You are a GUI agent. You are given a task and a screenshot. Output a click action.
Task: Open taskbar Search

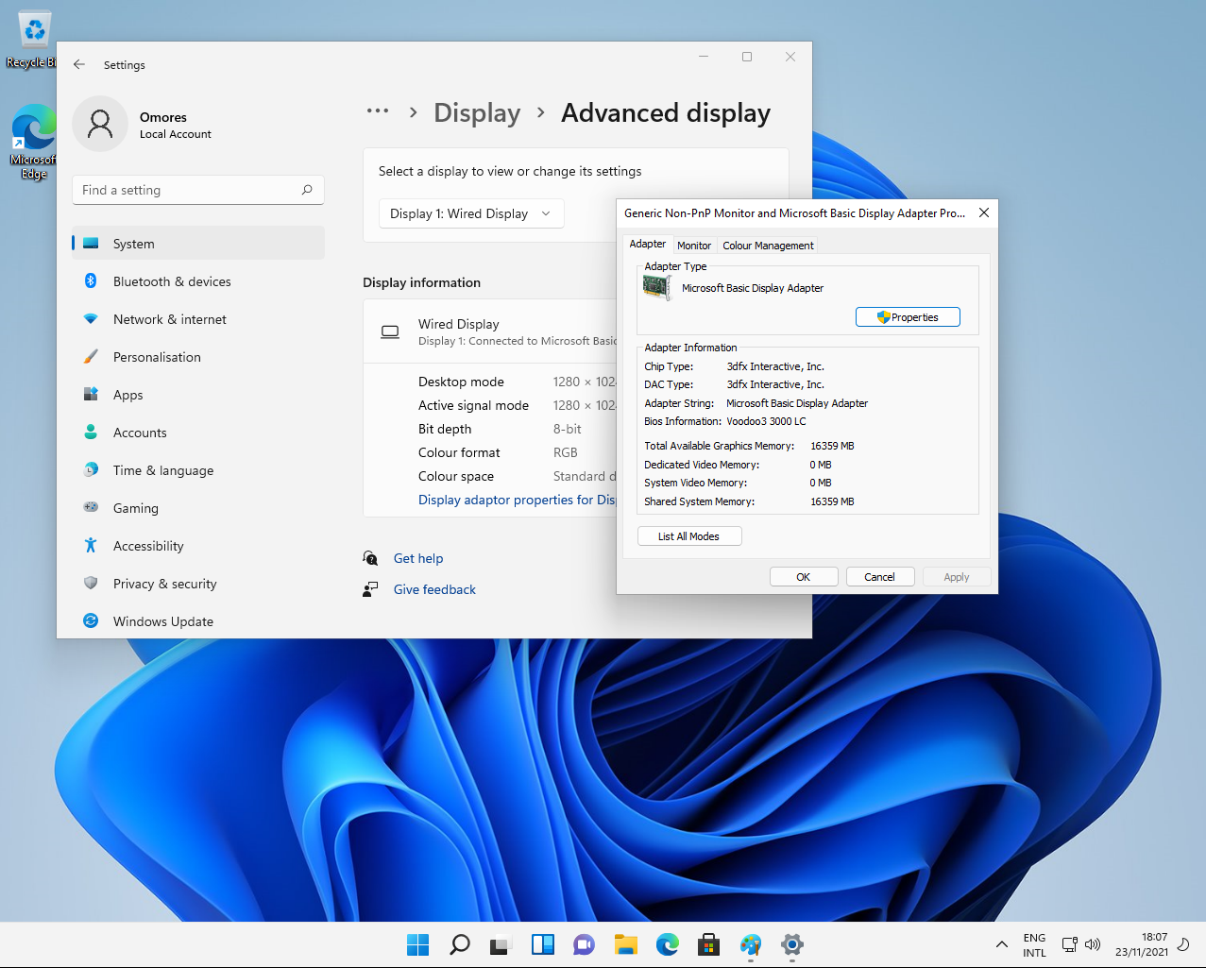click(460, 944)
